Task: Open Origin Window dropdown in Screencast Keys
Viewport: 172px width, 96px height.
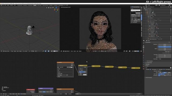Action: click(x=137, y=18)
